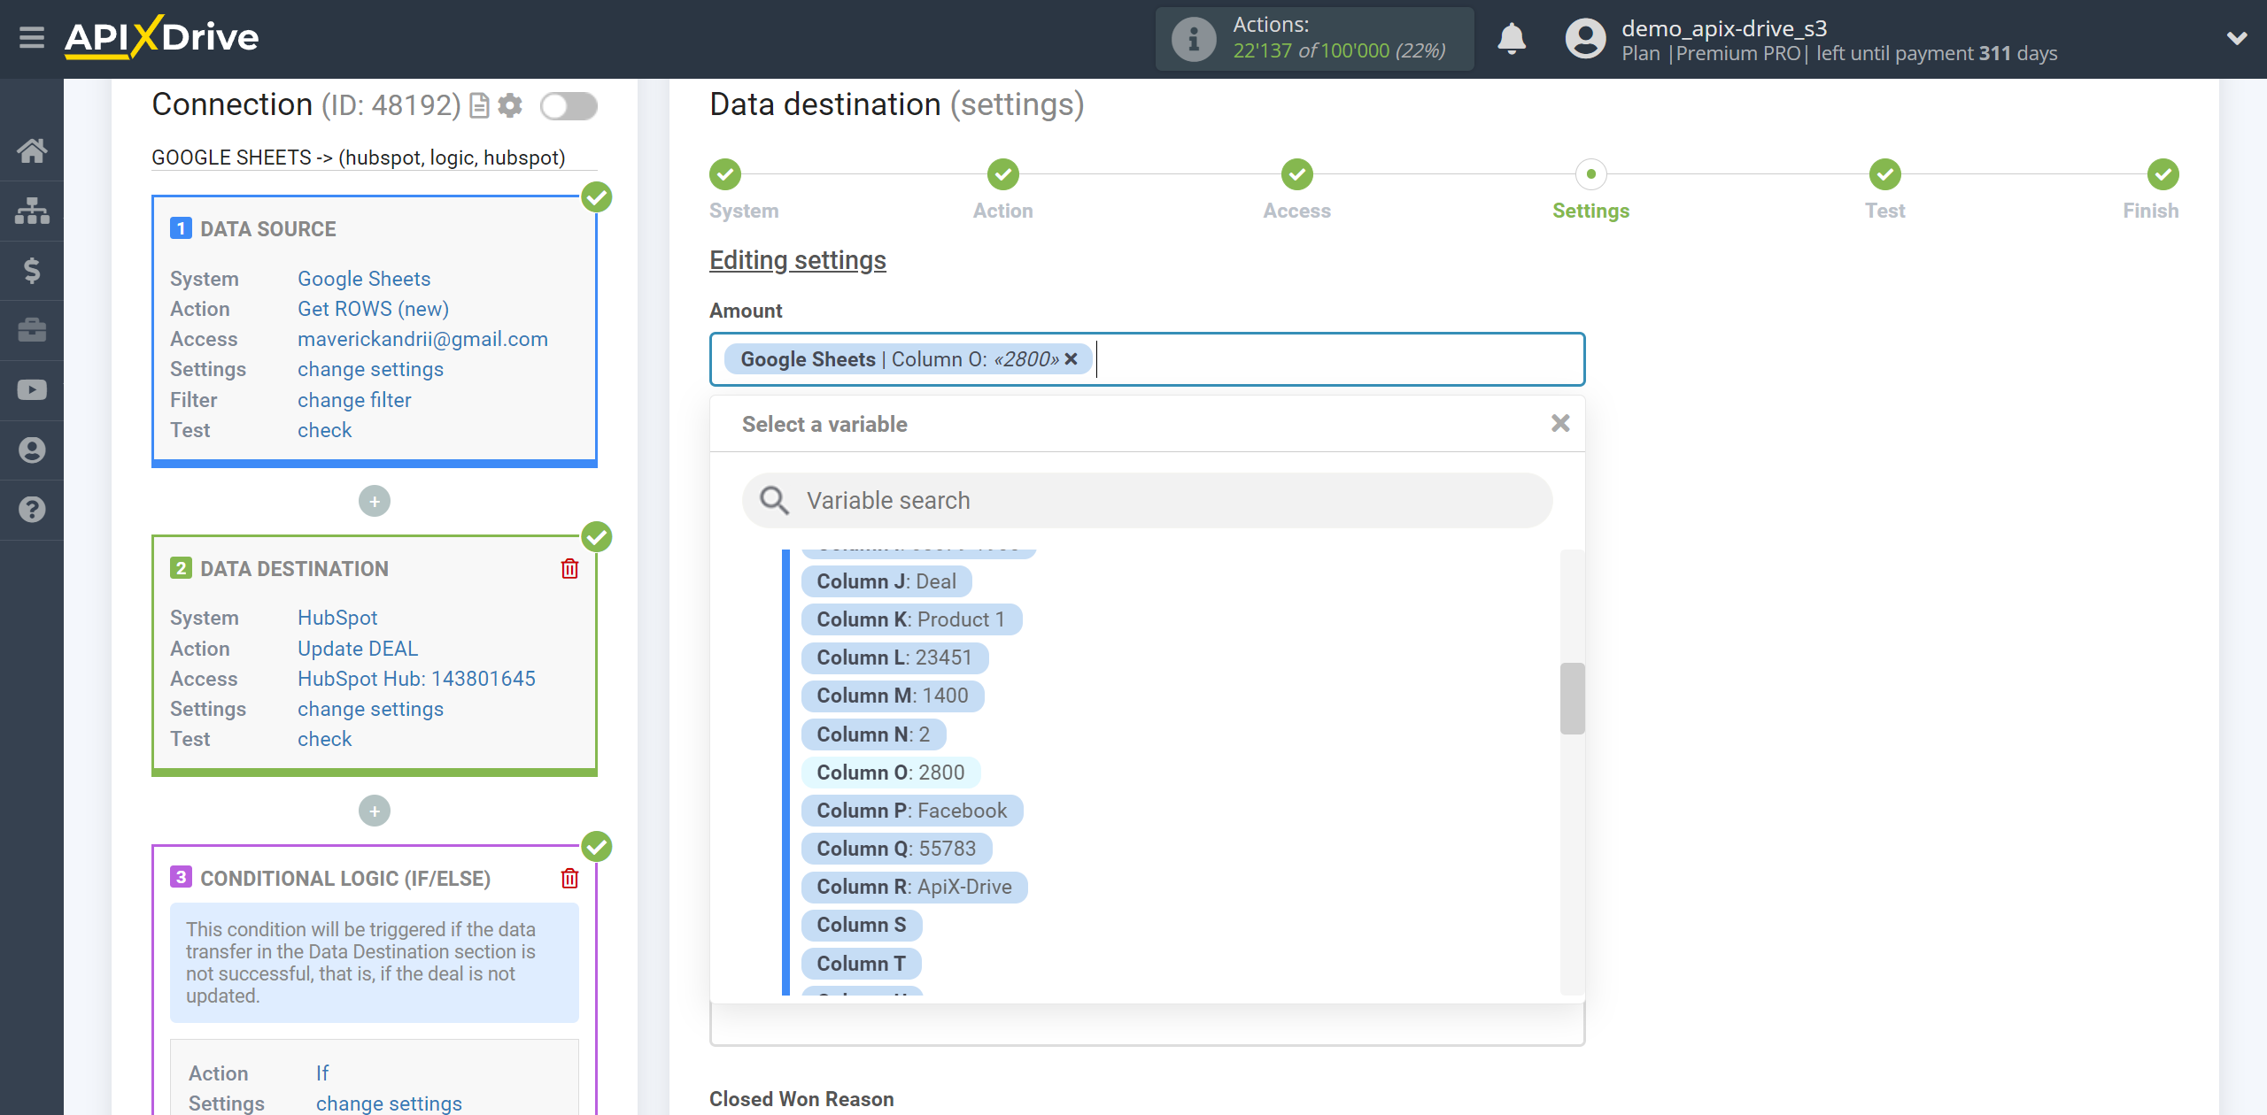
Task: Select variable Column K: Product 1
Action: click(x=911, y=619)
